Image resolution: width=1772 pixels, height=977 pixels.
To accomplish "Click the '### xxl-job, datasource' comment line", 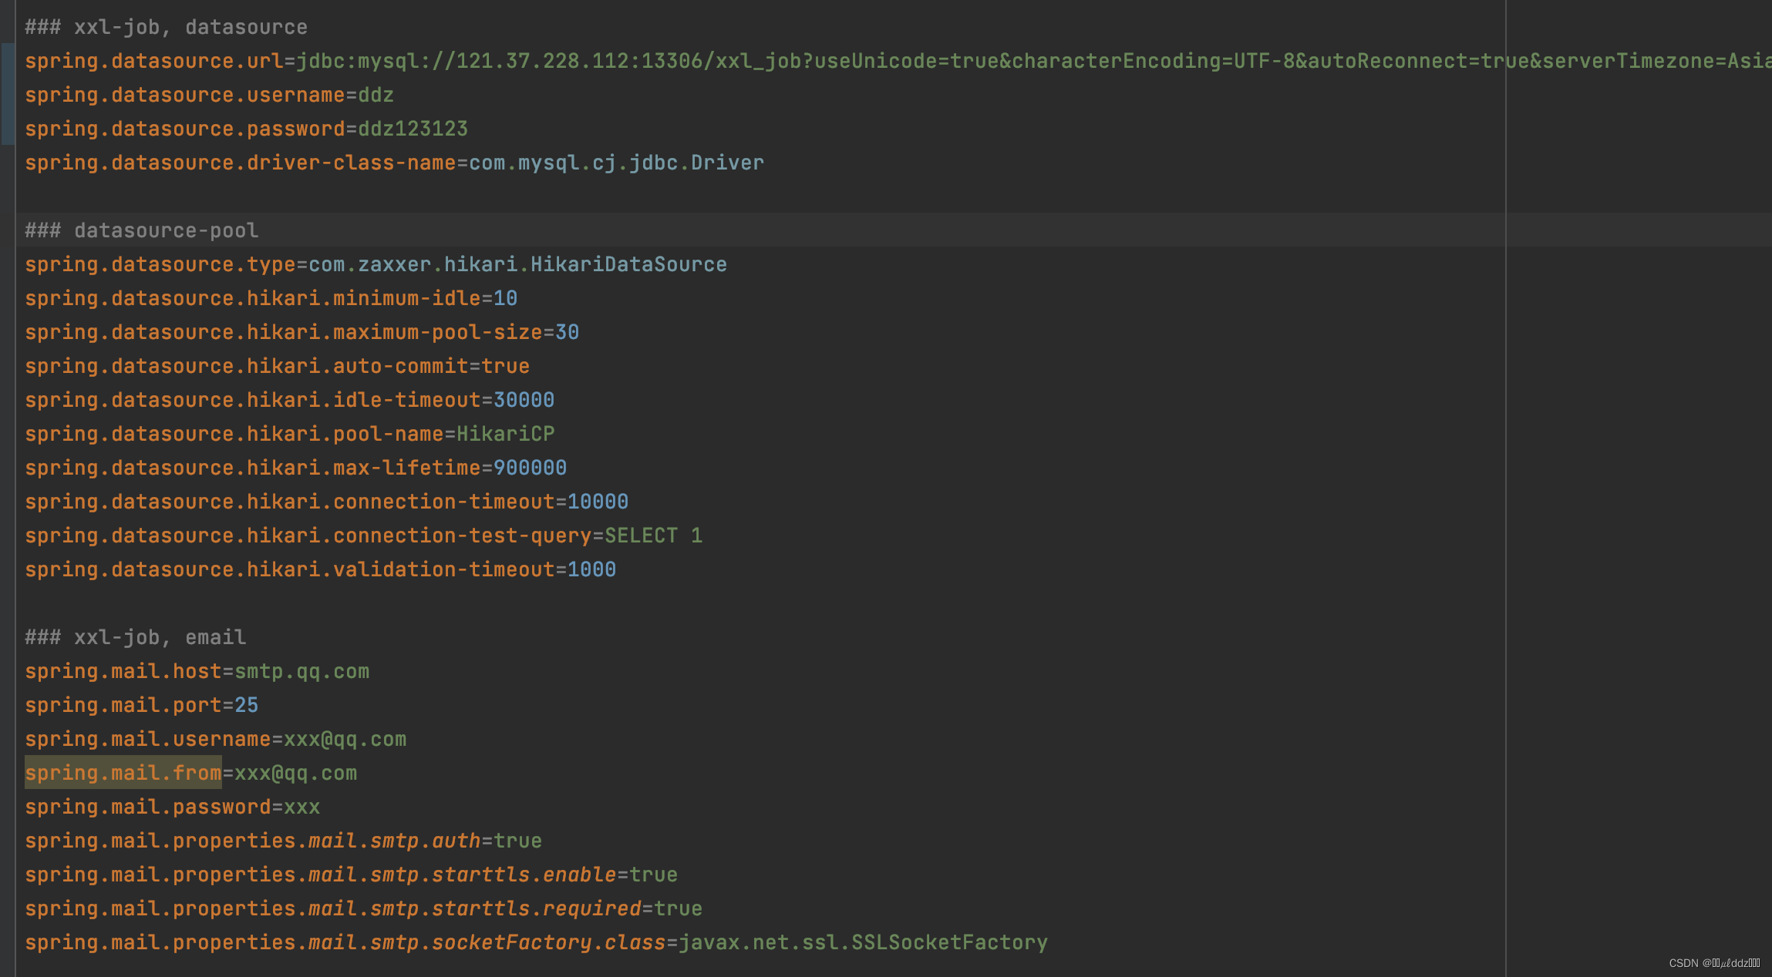I will click(x=166, y=28).
